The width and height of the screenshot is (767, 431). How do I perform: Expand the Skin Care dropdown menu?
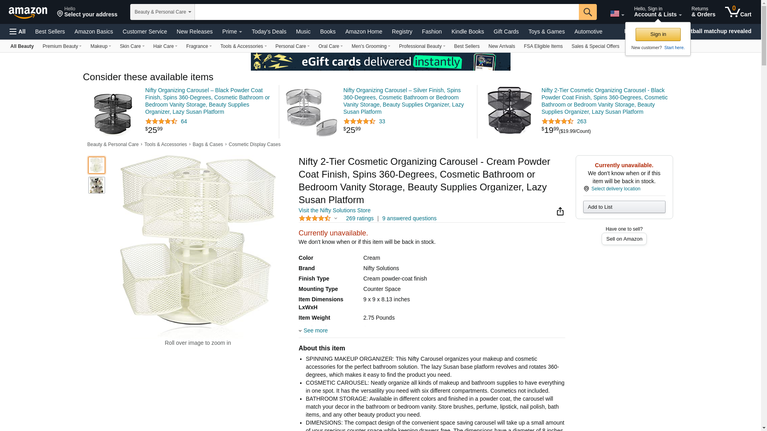point(132,46)
